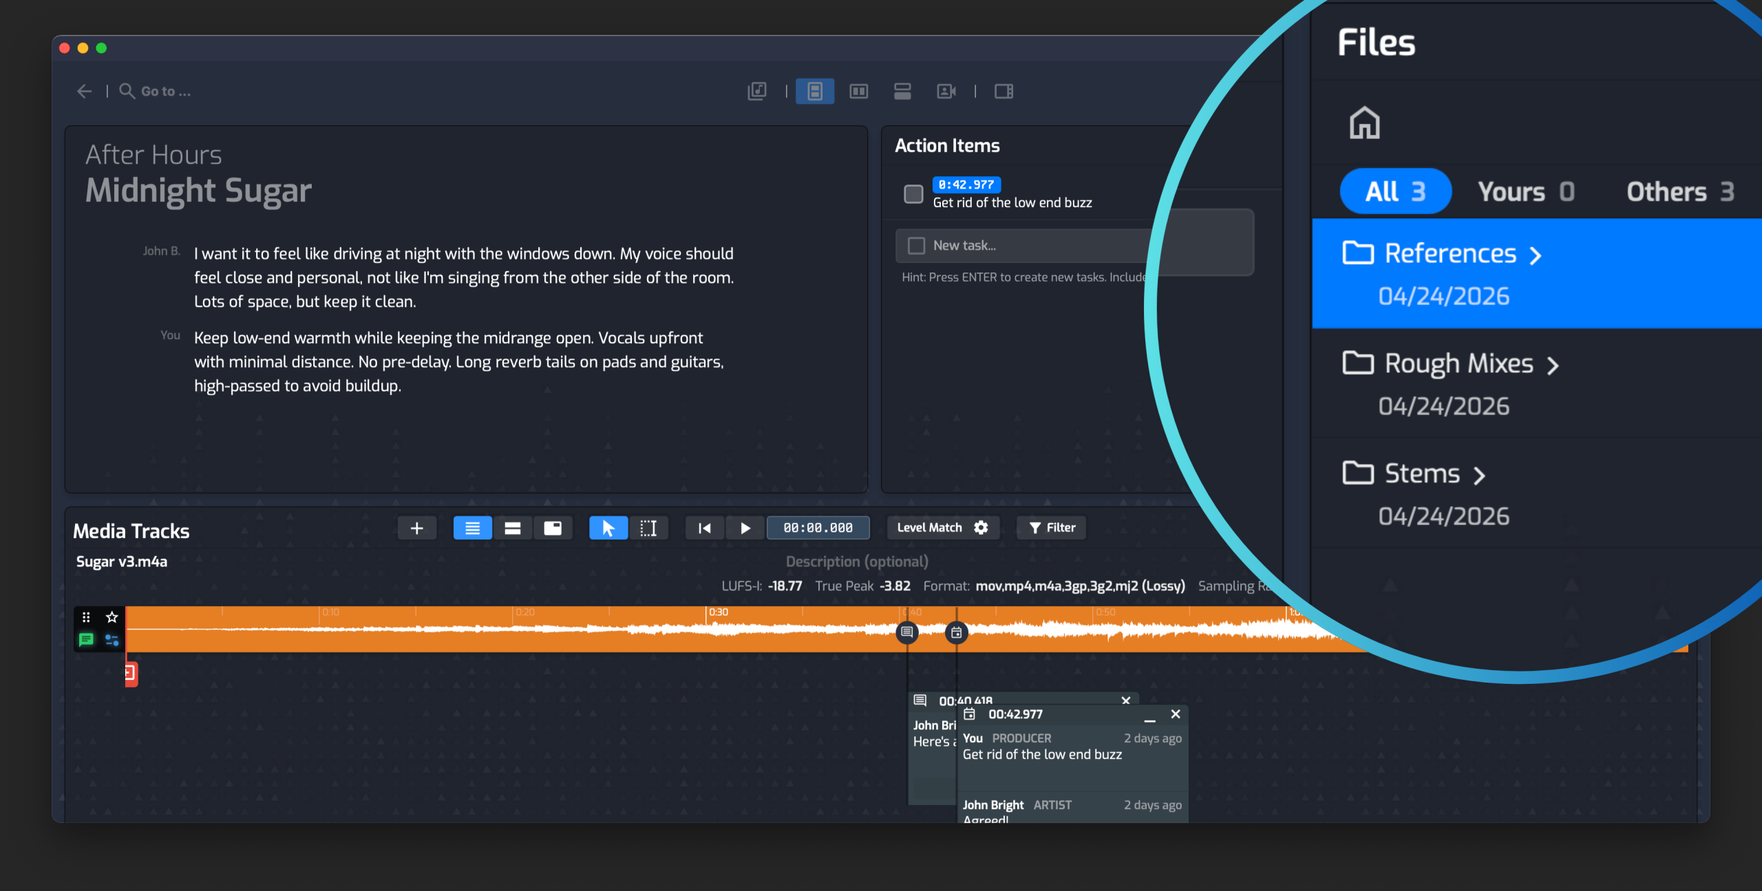Click the comment marker on the waveform
1762x891 pixels.
tap(907, 632)
